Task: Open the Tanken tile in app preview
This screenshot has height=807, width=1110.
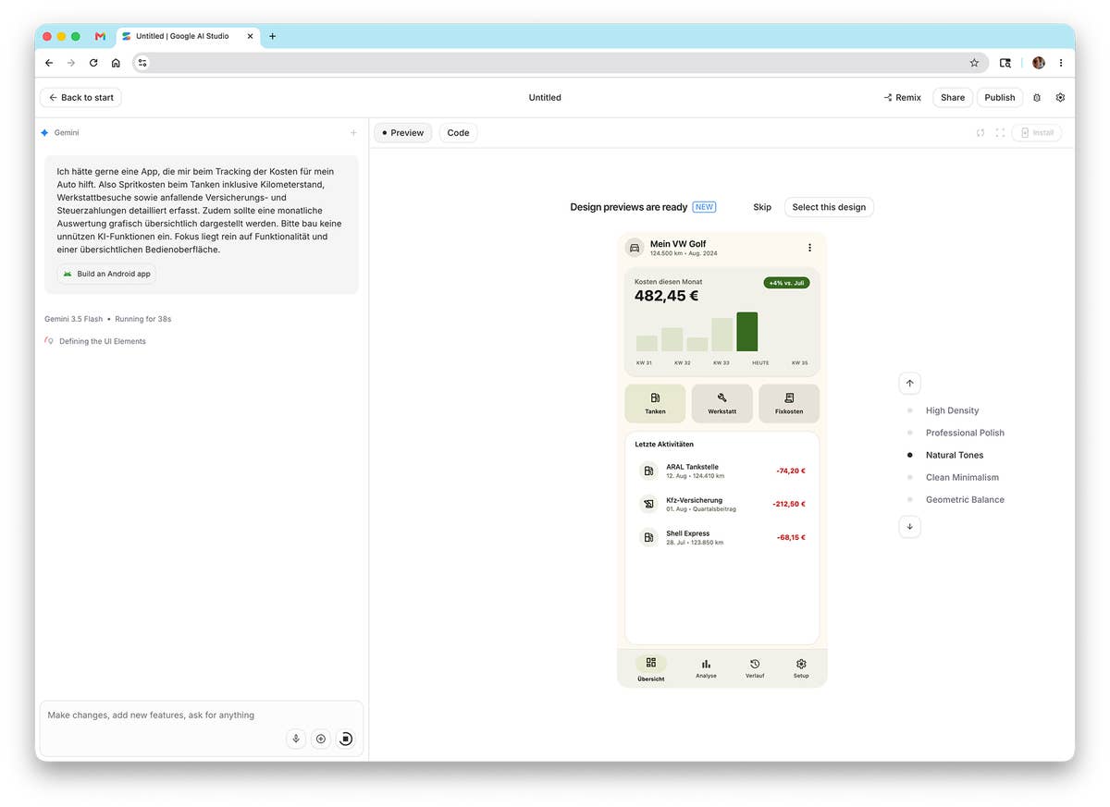Action: point(655,403)
